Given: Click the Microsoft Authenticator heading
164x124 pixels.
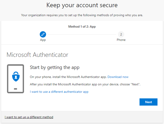Looking at the screenshot, I should coord(37,55).
